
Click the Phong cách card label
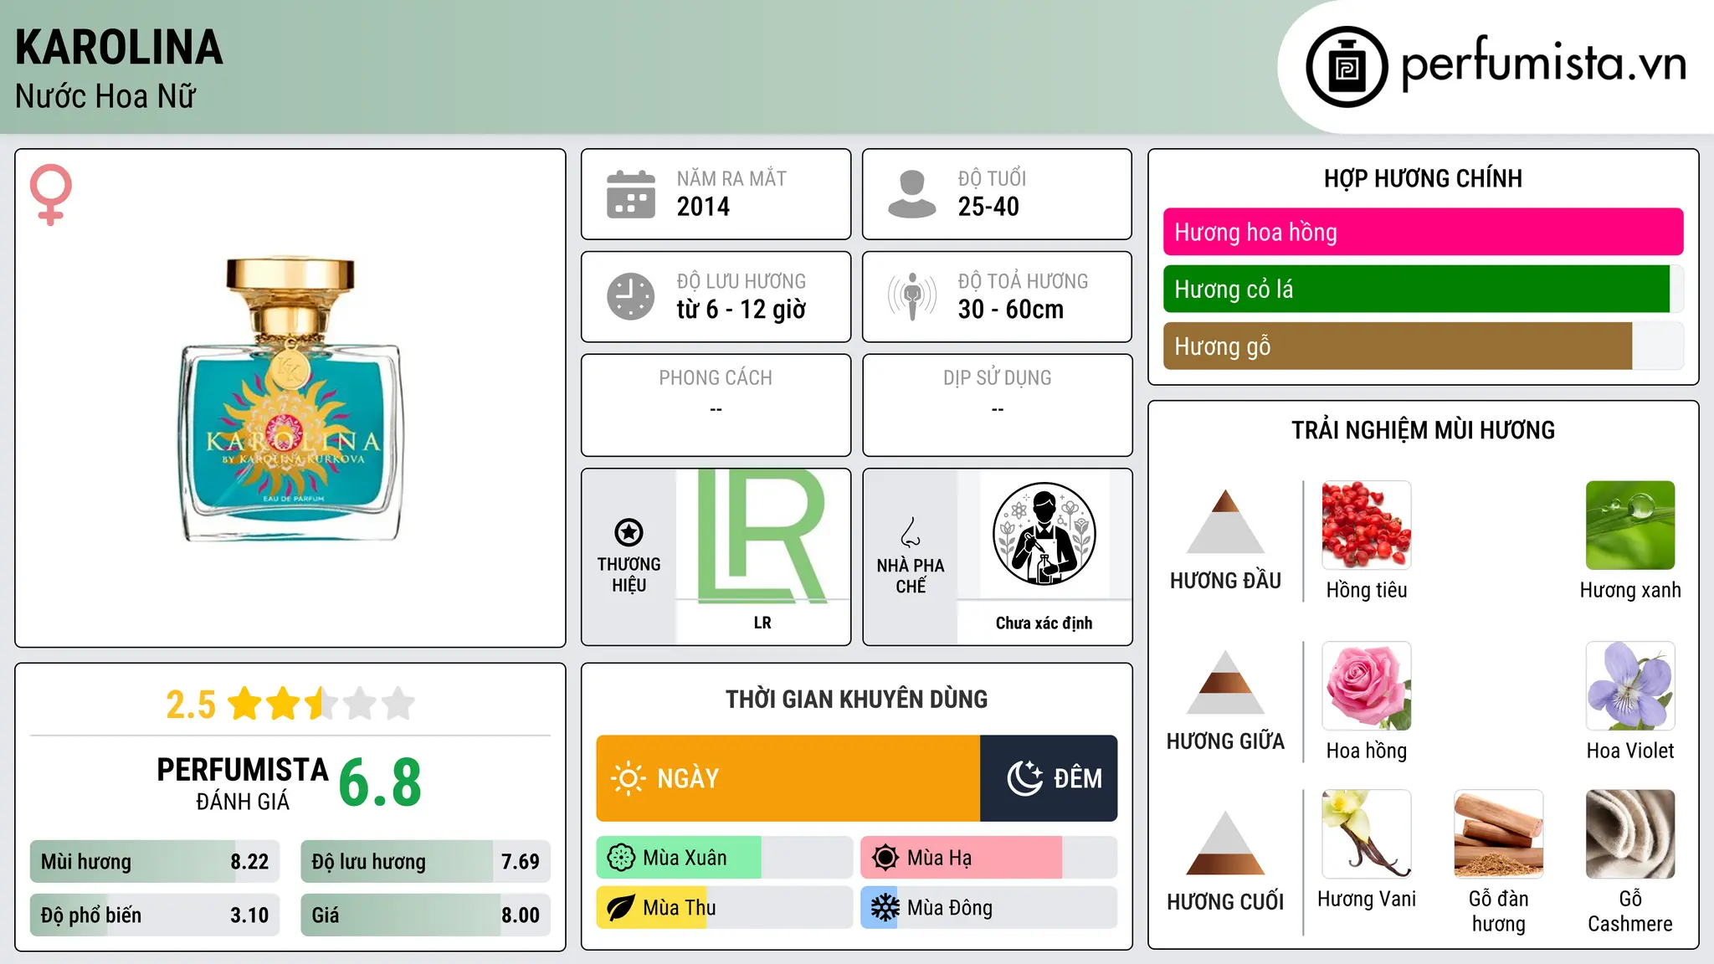tap(716, 378)
